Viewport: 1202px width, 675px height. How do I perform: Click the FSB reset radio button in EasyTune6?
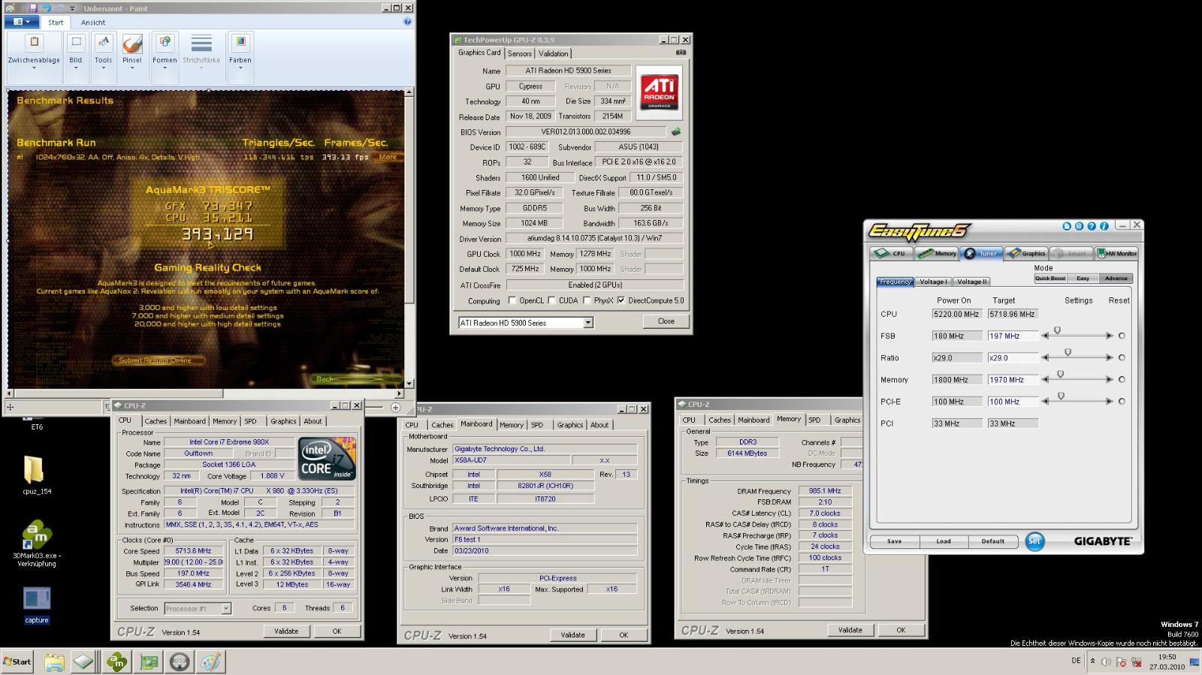(1122, 336)
